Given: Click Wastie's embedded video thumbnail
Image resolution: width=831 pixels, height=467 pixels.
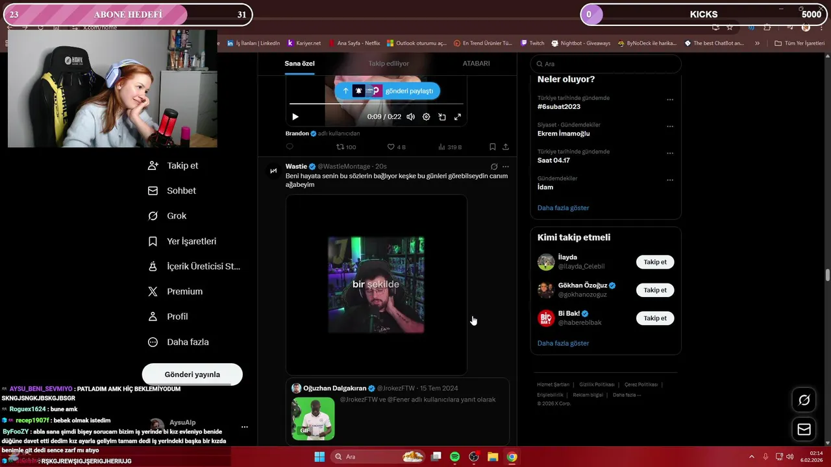Looking at the screenshot, I should point(376,285).
